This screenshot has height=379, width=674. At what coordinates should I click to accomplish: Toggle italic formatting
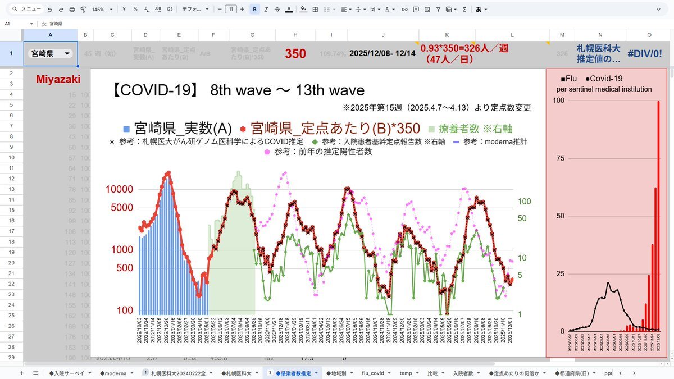click(266, 10)
